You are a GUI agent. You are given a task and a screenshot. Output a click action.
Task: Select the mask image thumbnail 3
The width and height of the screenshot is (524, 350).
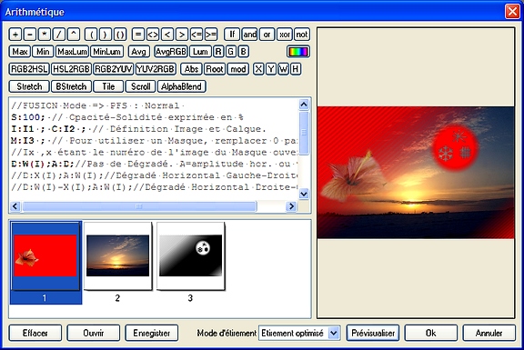click(x=190, y=256)
